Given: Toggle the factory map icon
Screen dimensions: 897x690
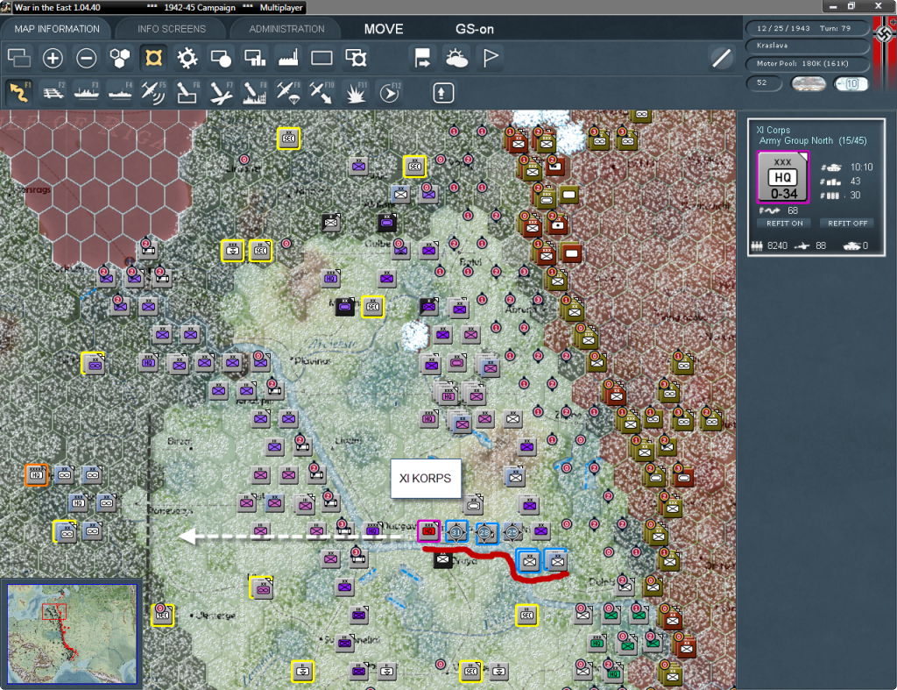Looking at the screenshot, I should (287, 58).
